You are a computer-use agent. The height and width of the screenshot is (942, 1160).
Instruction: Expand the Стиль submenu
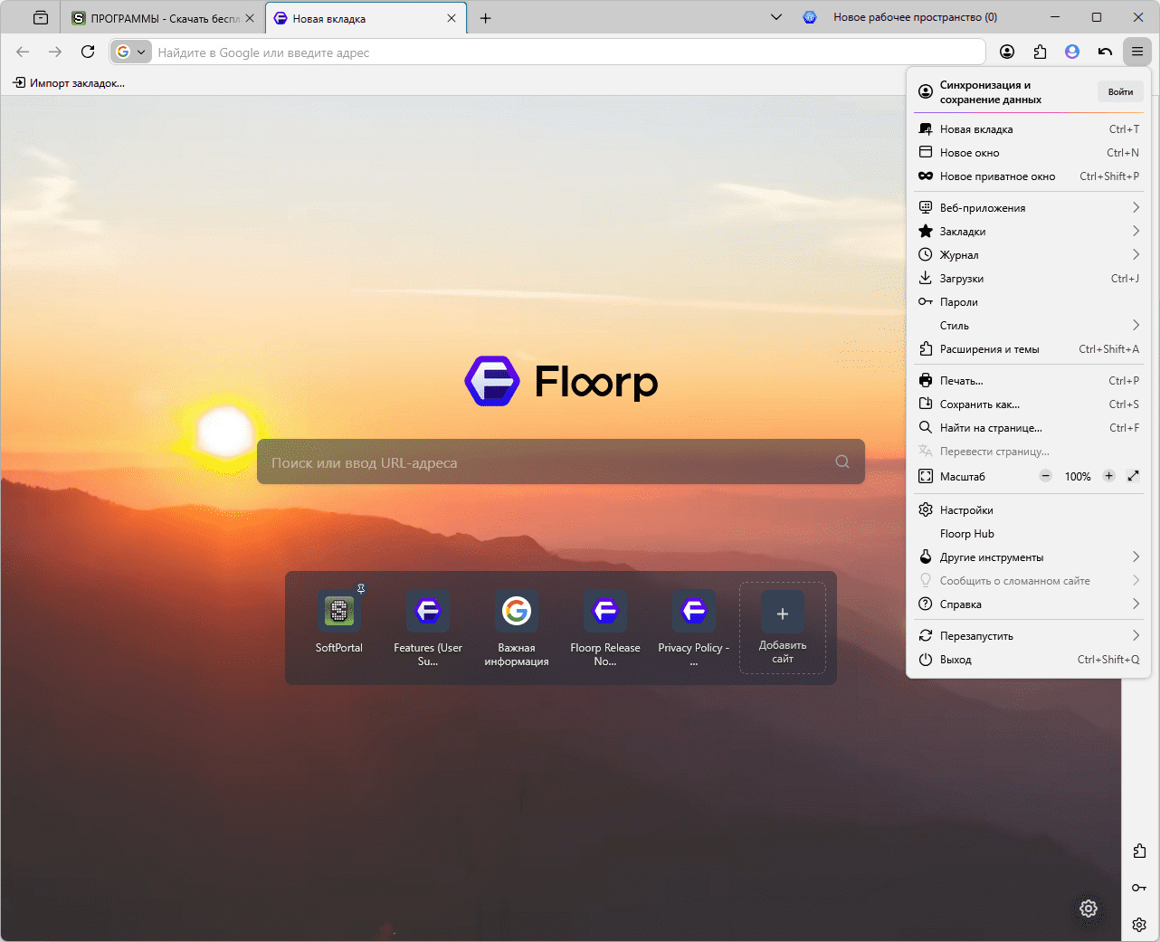(1029, 326)
